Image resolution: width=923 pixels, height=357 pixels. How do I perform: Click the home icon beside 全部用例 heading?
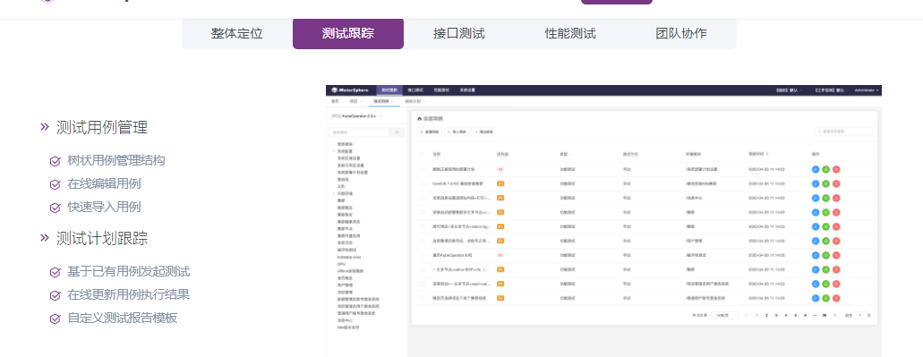(x=420, y=119)
